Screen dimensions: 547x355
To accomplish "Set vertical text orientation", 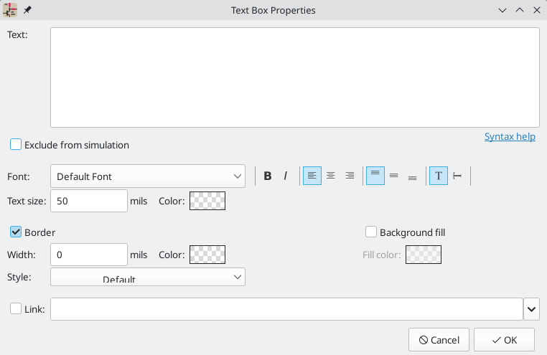I will 457,176.
